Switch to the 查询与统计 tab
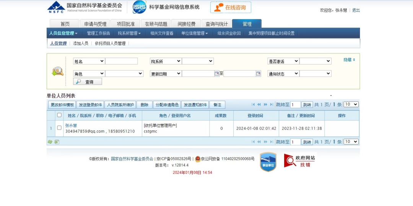The height and width of the screenshot is (206, 413). (x=216, y=24)
